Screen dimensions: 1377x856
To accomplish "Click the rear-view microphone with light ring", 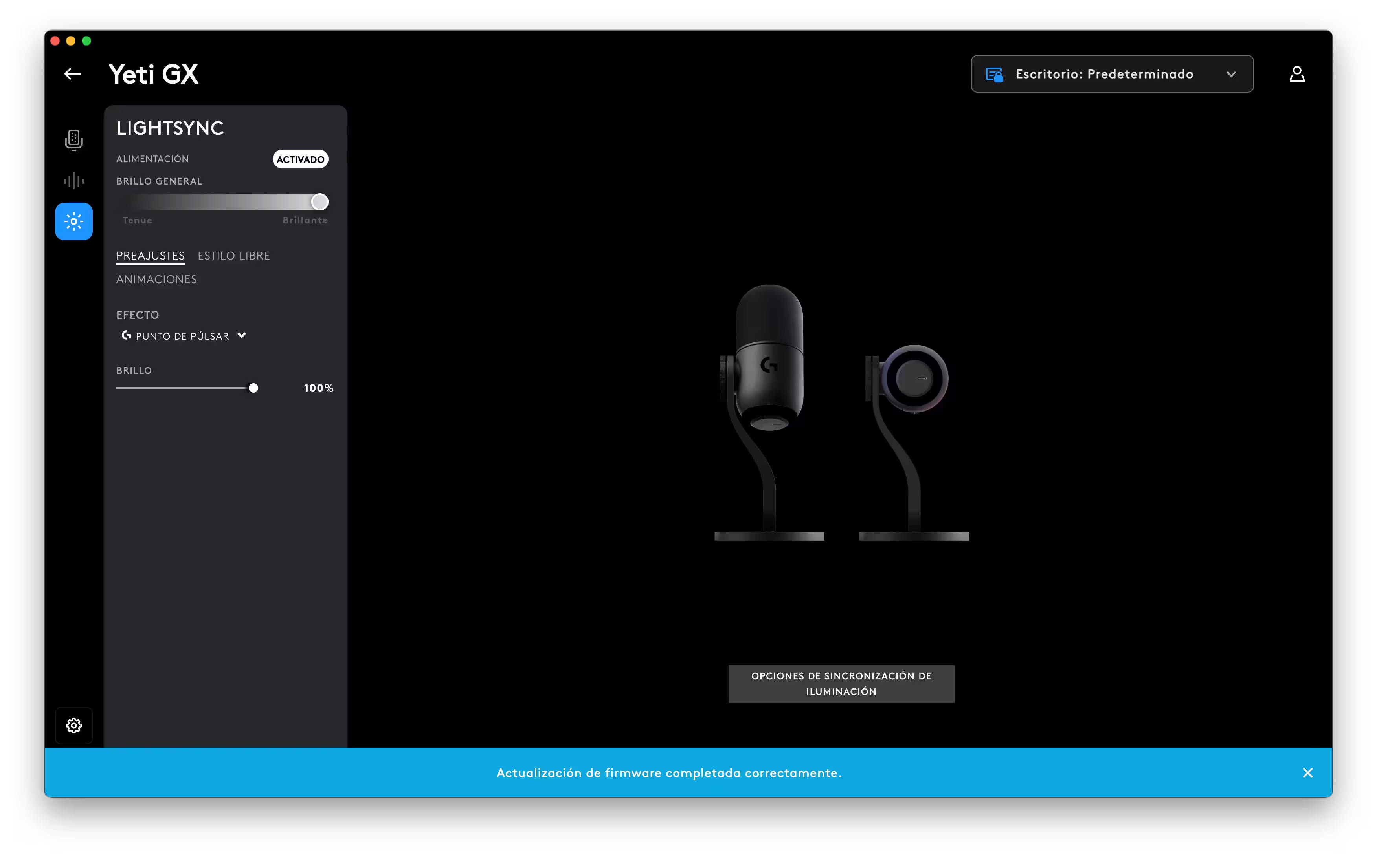I will point(913,442).
